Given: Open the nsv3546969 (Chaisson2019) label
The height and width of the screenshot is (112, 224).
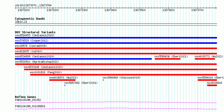Looking at the screenshot, I should coord(122,78).
